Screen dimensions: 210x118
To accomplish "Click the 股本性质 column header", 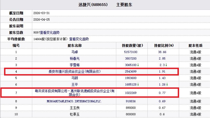I will 195,45.
